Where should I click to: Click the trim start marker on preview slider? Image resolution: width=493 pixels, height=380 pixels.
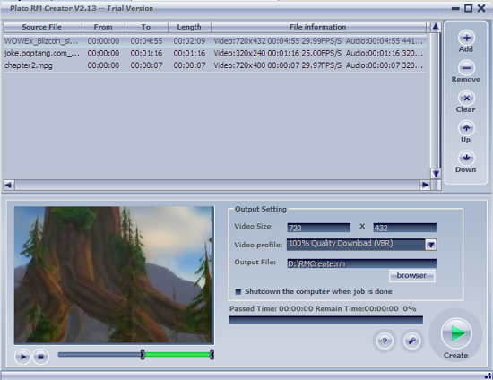[x=143, y=355]
